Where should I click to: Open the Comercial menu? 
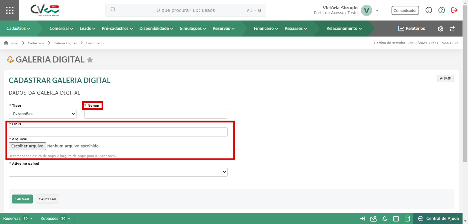coord(61,29)
